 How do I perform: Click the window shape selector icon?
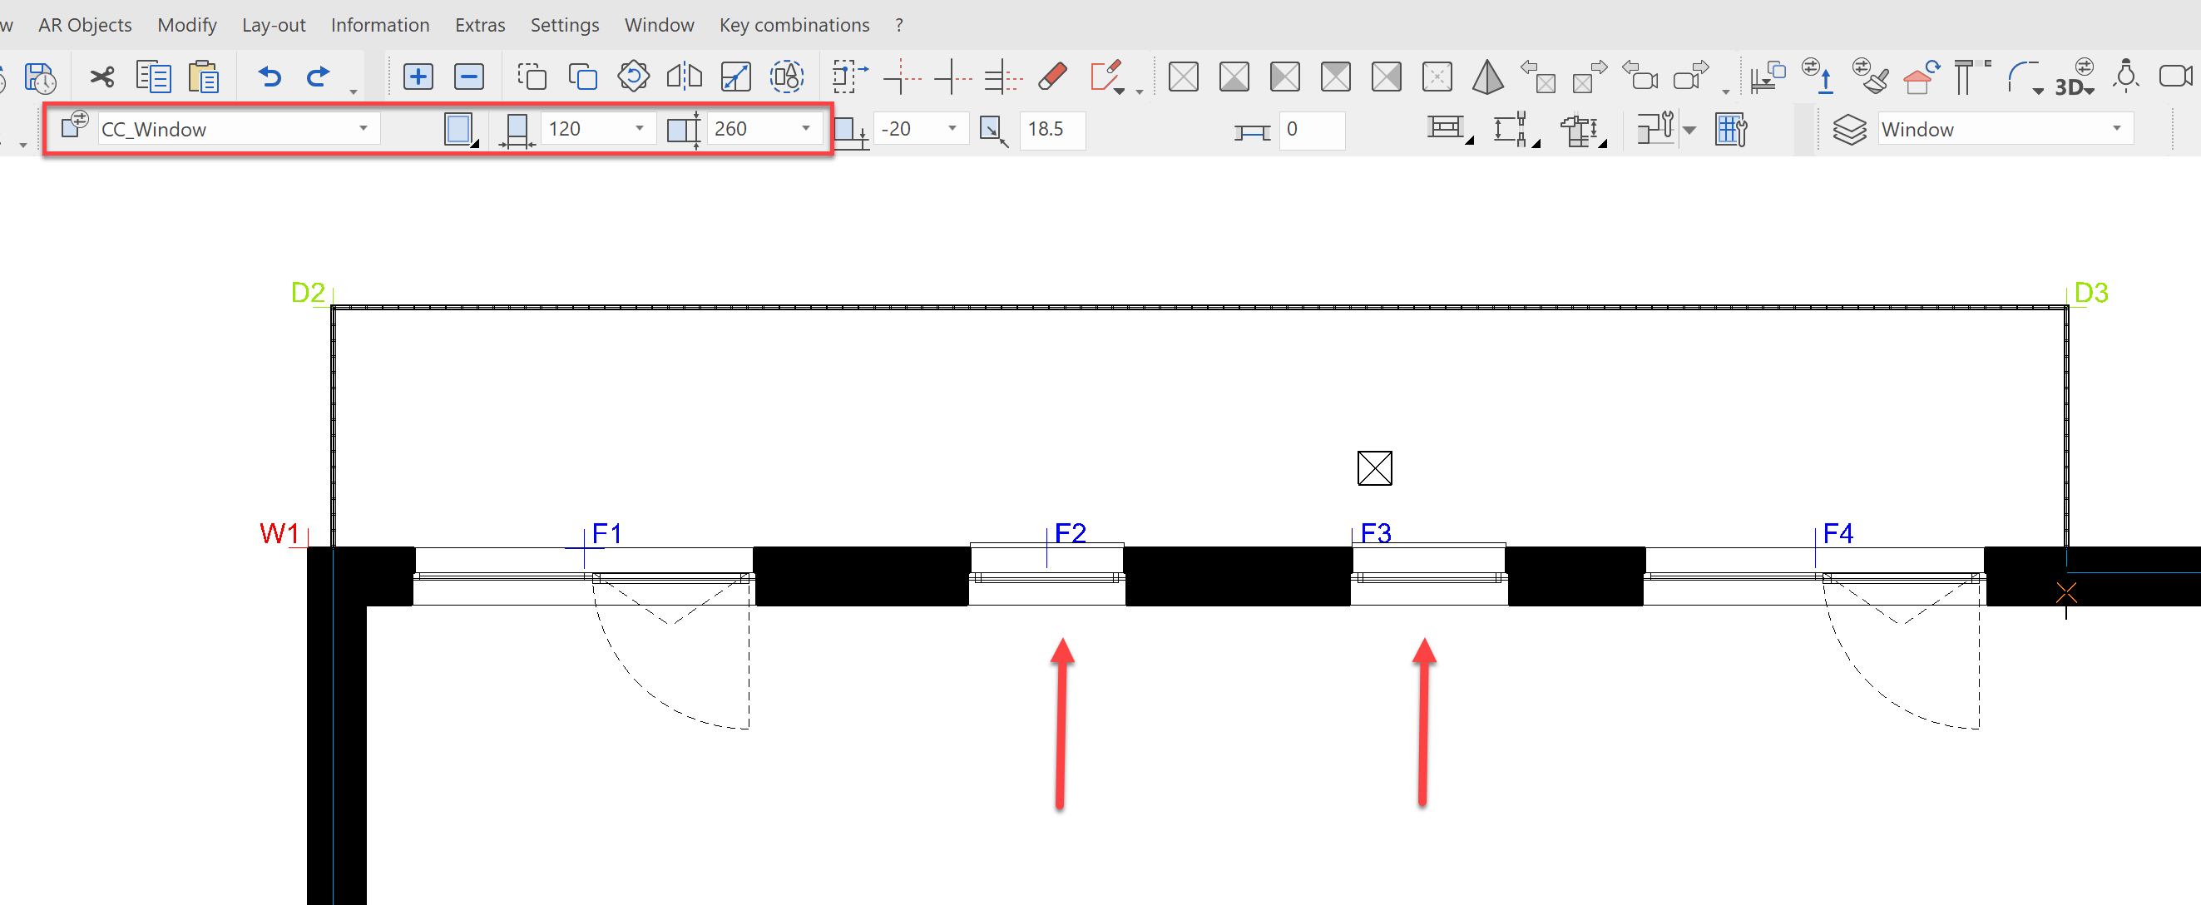pos(461,130)
